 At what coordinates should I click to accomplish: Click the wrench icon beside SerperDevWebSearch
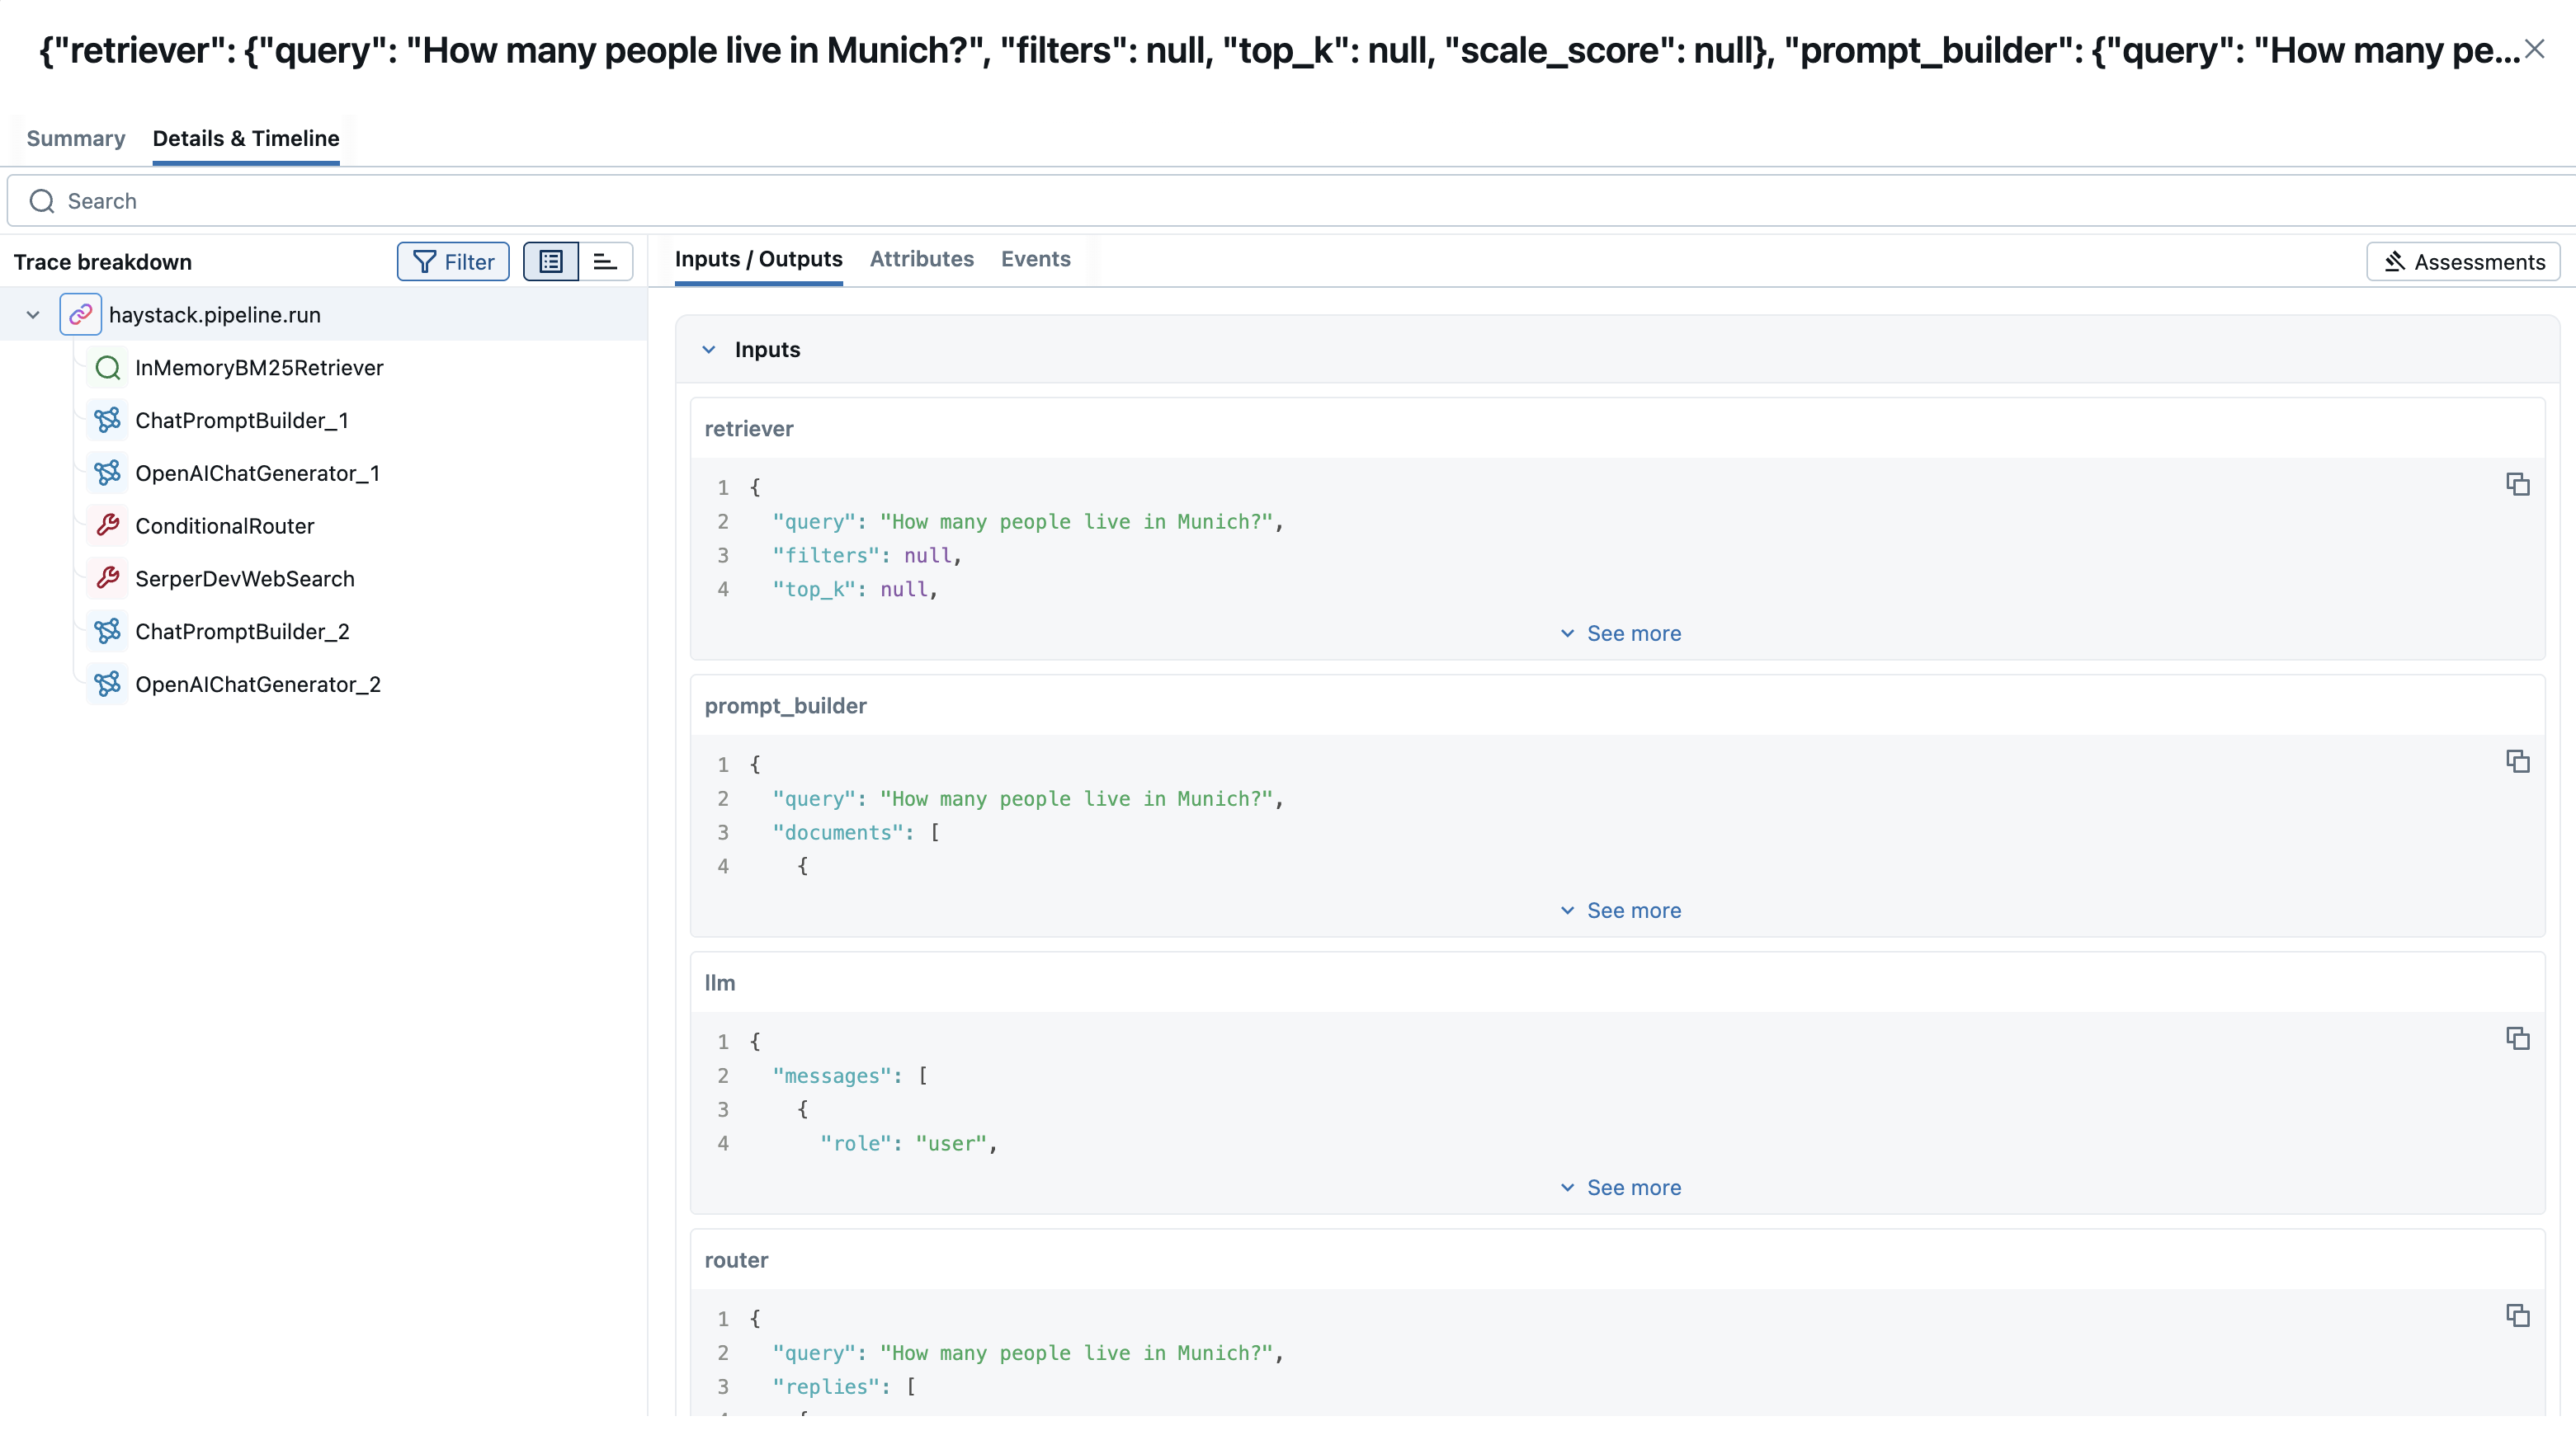109,577
